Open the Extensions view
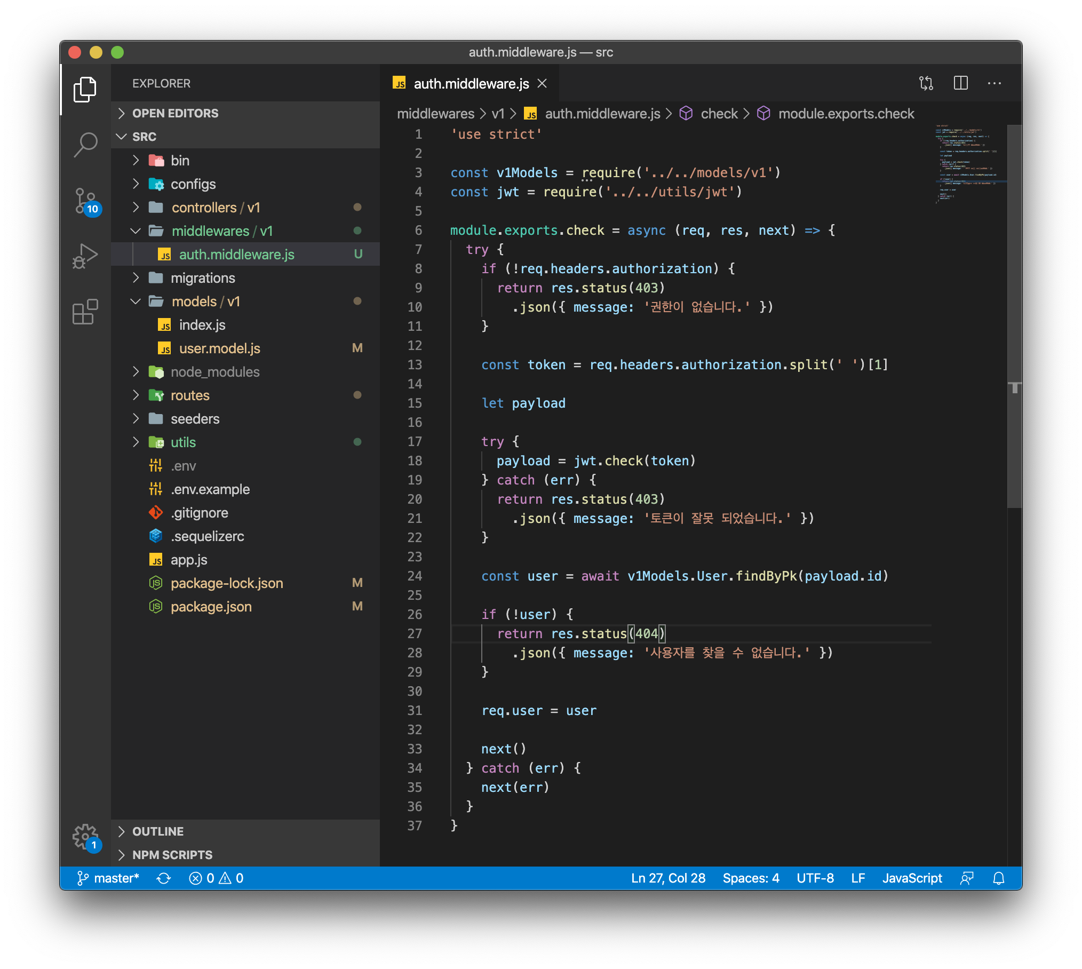The height and width of the screenshot is (969, 1082). coord(85,312)
